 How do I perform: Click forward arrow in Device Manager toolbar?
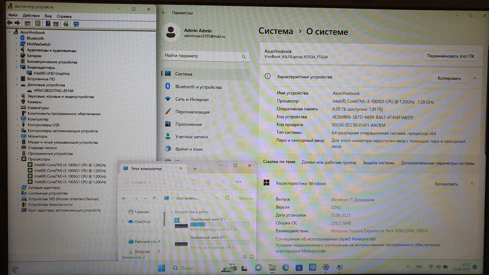[17, 23]
